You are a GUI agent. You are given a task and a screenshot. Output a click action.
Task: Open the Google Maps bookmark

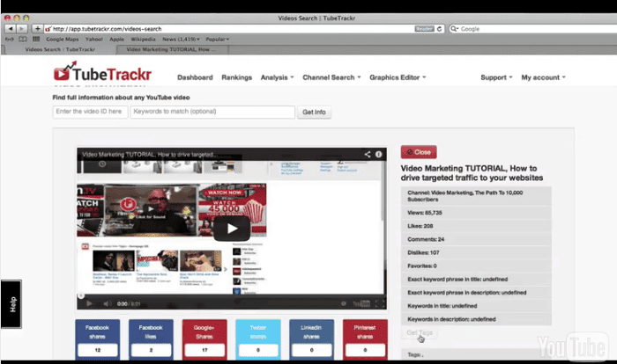[63, 40]
